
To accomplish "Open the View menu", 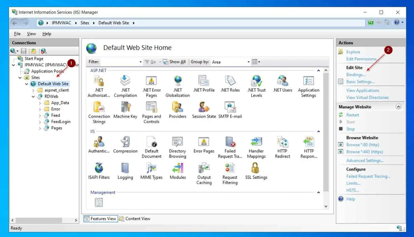I will 31,34.
